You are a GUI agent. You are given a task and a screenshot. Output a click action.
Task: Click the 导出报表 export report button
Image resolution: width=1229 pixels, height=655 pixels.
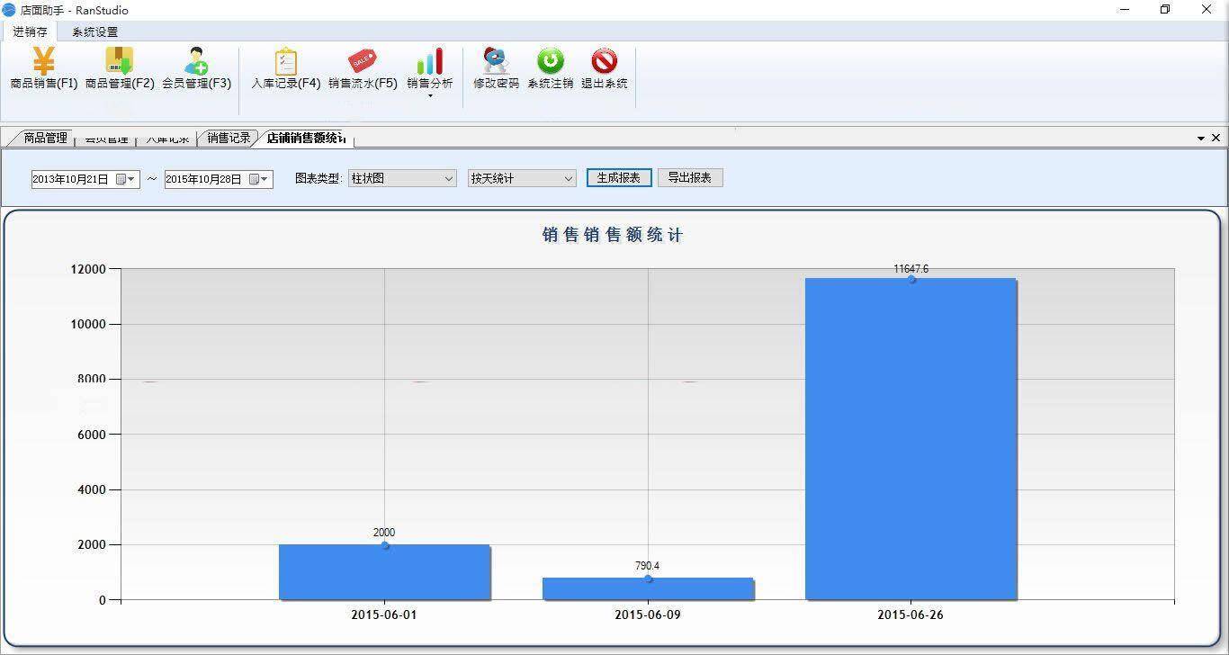(689, 178)
